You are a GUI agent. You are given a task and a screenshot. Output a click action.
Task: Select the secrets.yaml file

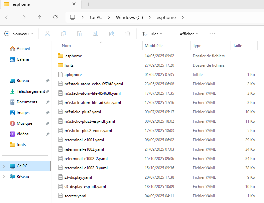[75, 196]
